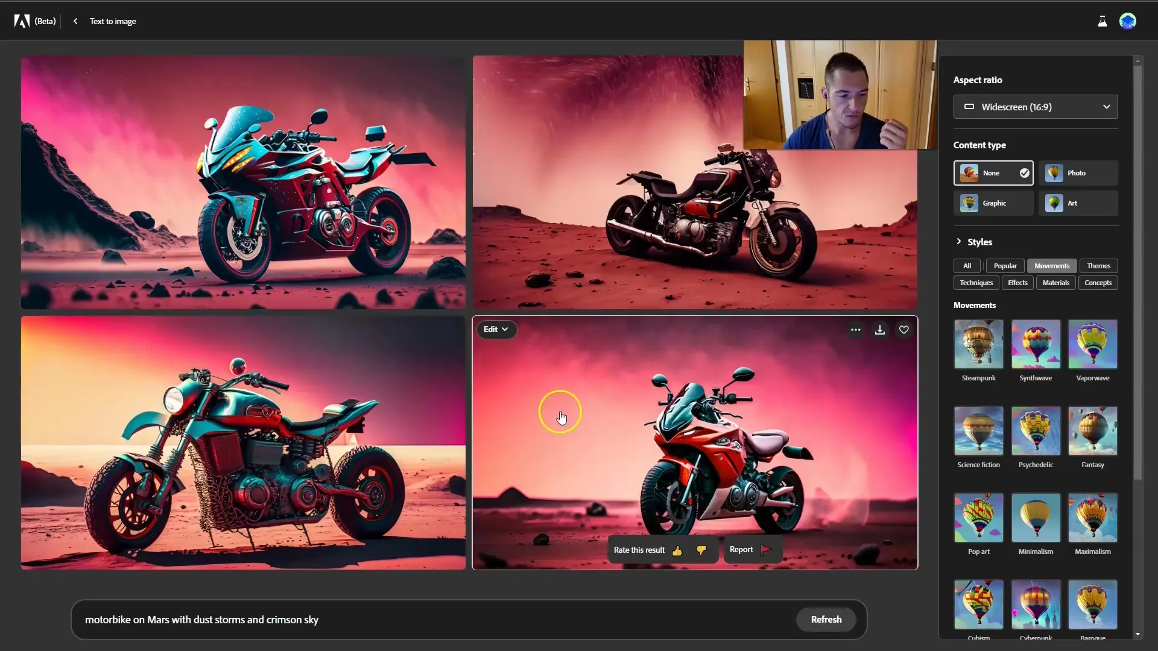The height and width of the screenshot is (651, 1158).
Task: Apply the Steampunk style
Action: (x=978, y=344)
